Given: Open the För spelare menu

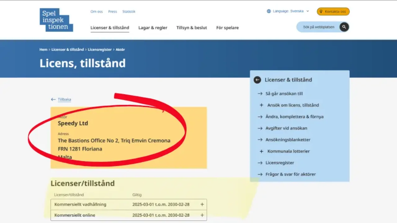Looking at the screenshot, I should tap(227, 28).
